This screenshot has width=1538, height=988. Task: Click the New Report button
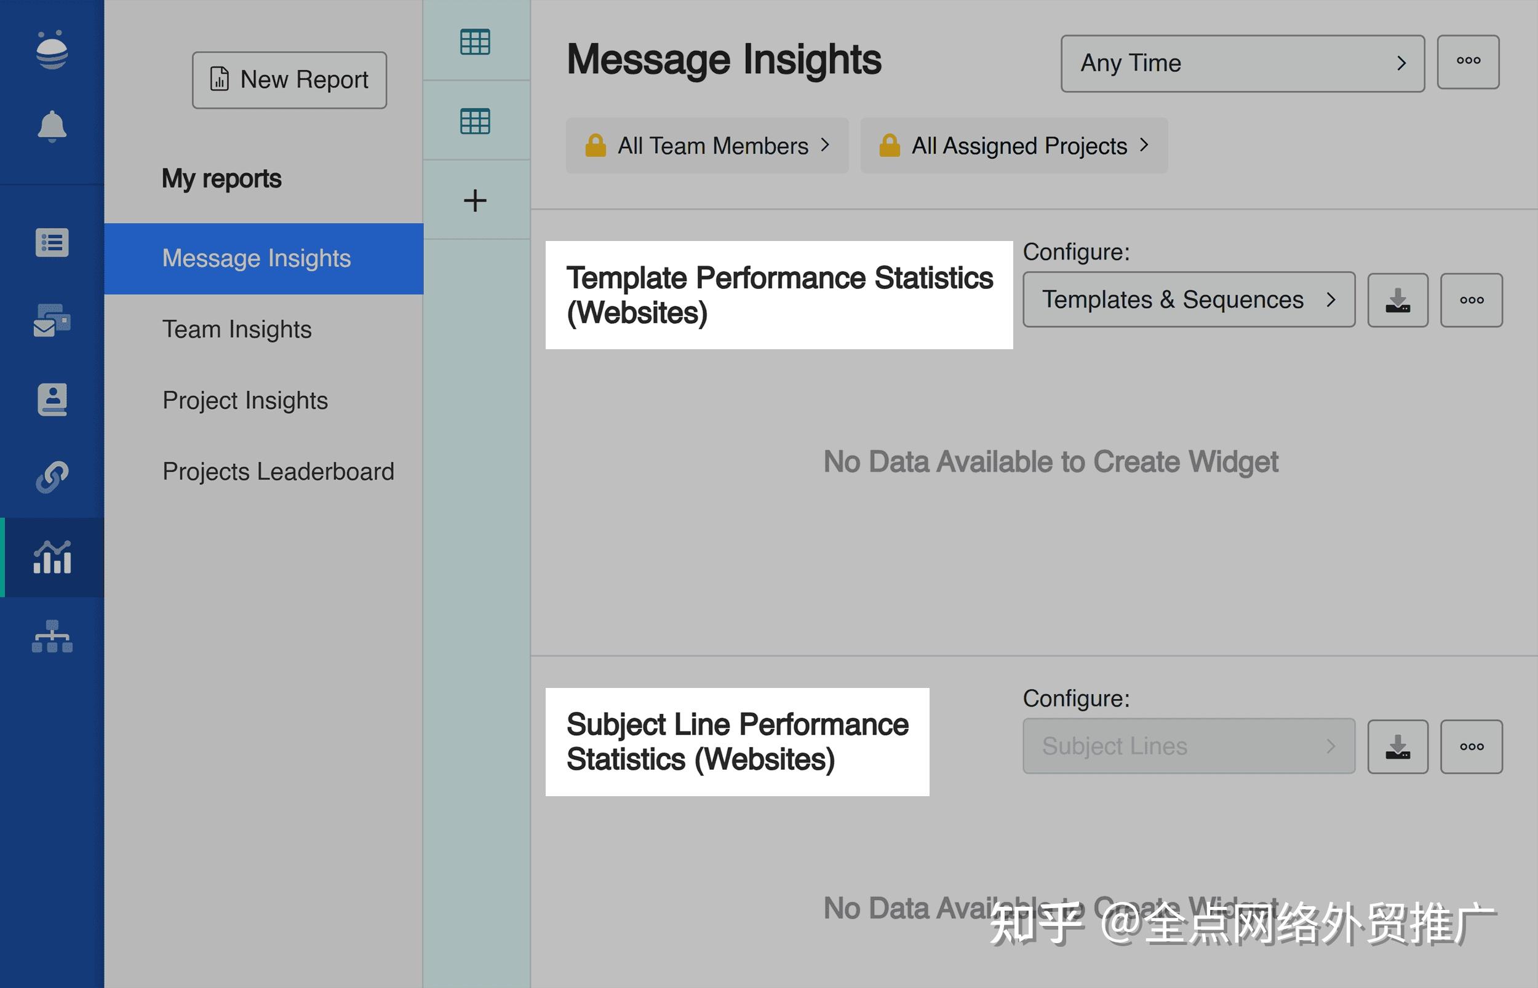click(290, 79)
